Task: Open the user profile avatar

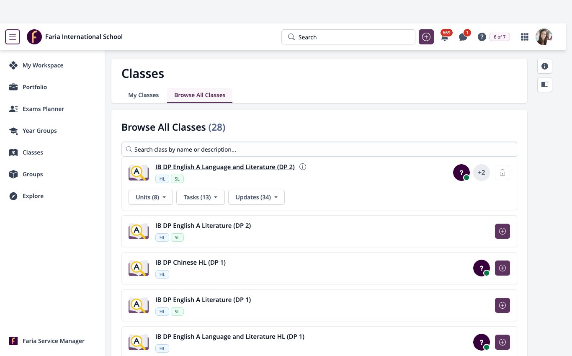Action: [544, 37]
